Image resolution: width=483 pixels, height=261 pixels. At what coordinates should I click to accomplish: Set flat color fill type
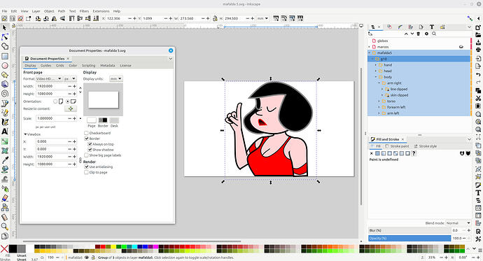[x=377, y=153]
